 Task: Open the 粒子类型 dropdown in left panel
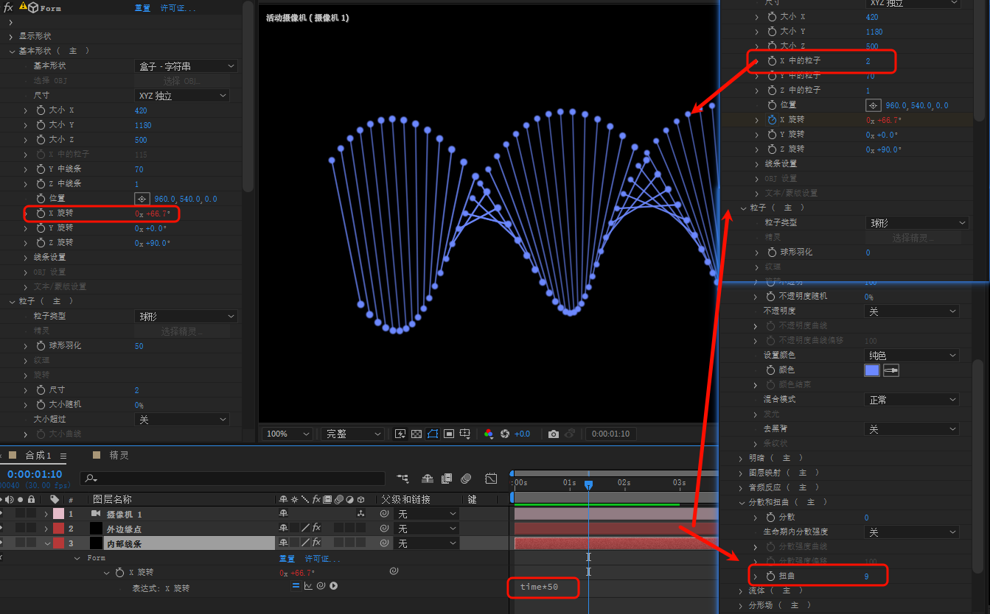(187, 316)
